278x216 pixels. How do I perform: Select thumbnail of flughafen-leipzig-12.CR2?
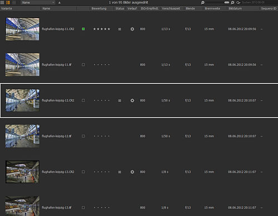point(22,101)
